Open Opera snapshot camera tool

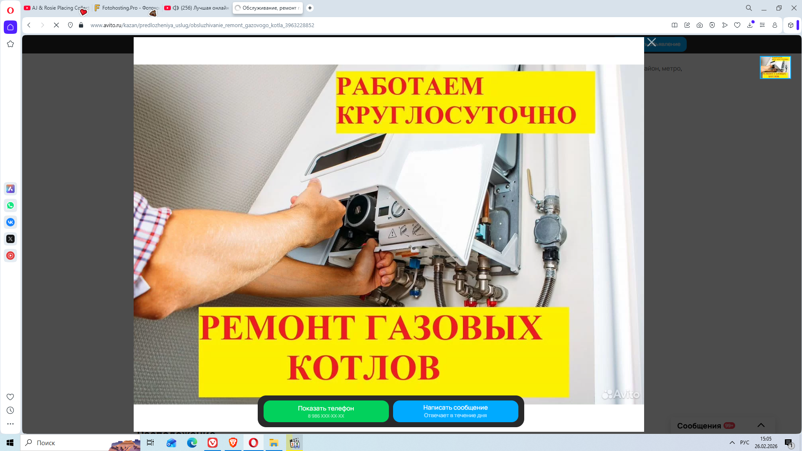coord(700,25)
